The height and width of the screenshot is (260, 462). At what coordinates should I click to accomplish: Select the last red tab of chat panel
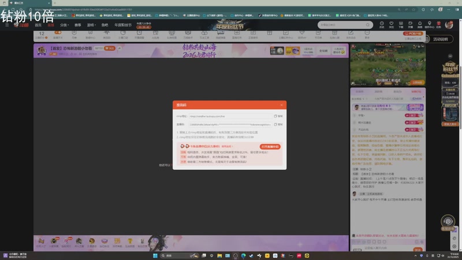(x=416, y=92)
